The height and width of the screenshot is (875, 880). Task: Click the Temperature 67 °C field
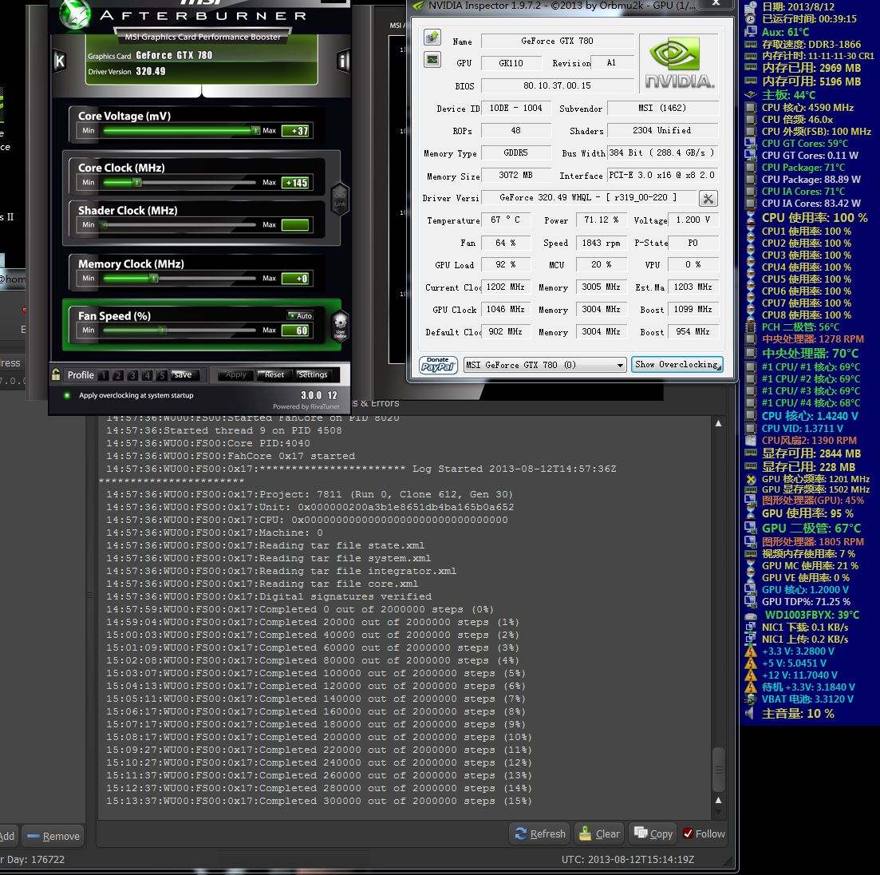505,220
